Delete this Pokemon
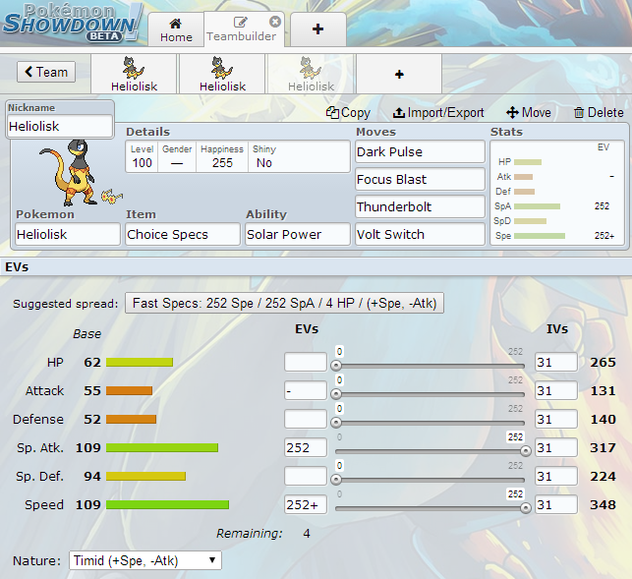 click(x=599, y=112)
